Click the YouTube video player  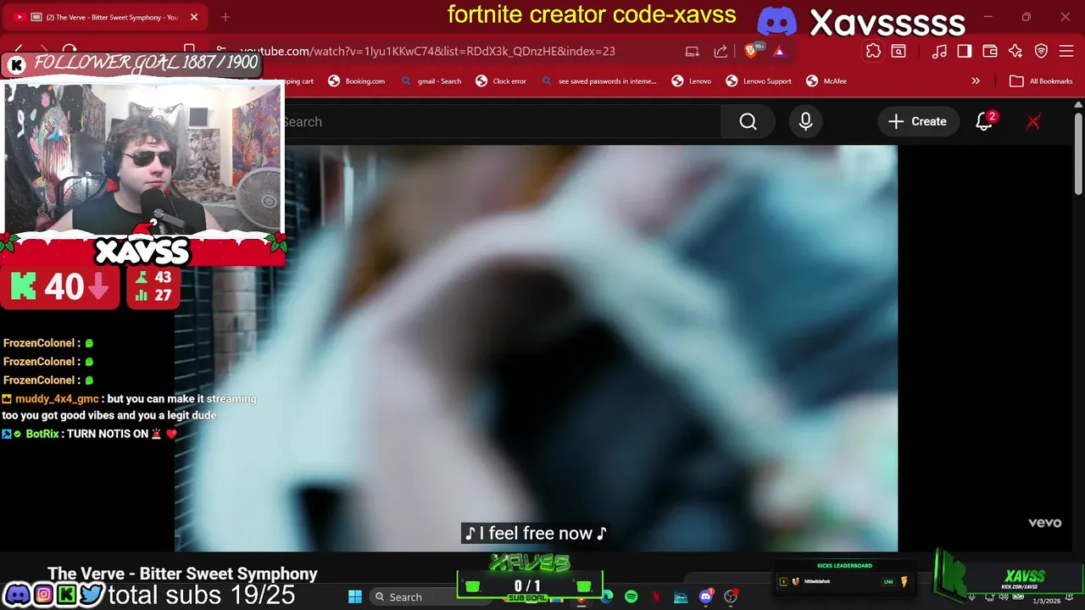[x=536, y=347]
